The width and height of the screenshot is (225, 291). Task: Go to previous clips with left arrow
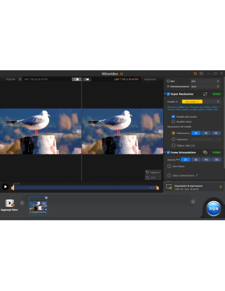tap(22, 203)
